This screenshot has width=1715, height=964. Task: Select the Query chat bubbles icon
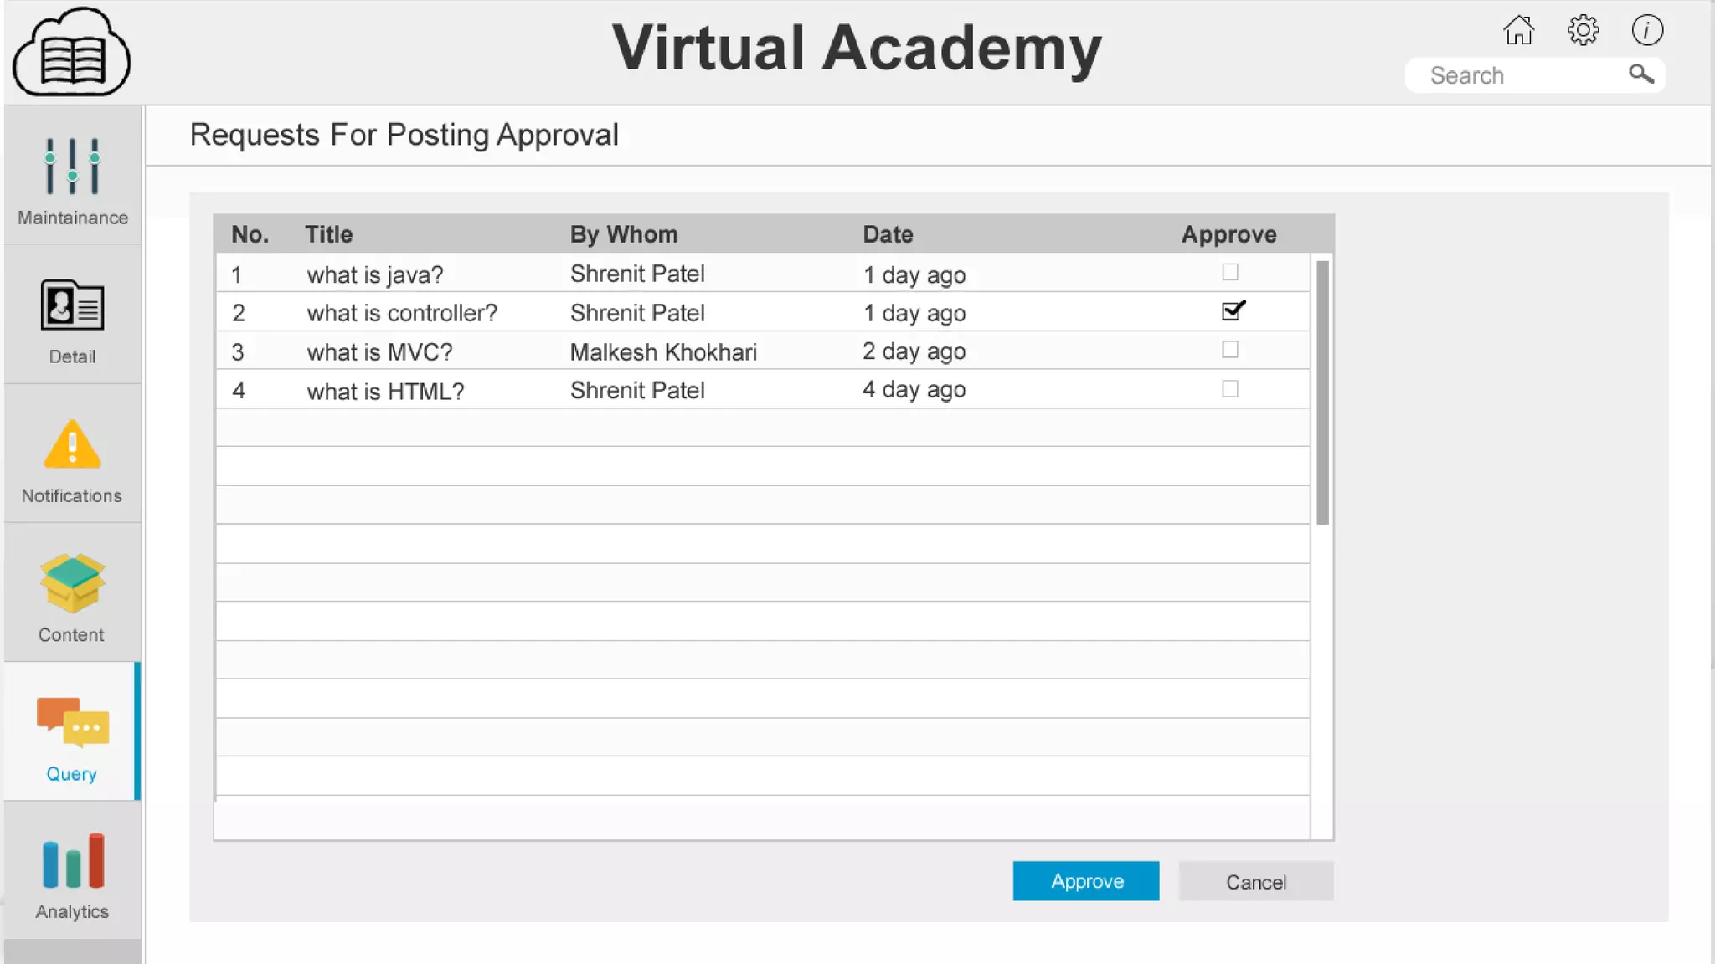(x=72, y=722)
